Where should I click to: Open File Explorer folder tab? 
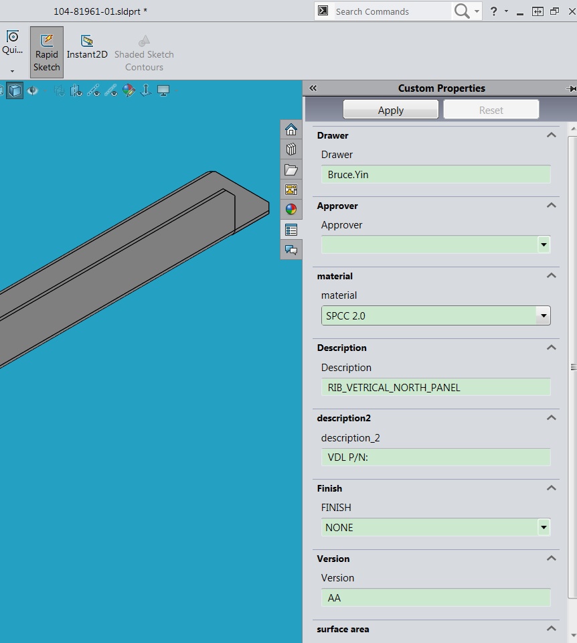click(291, 169)
